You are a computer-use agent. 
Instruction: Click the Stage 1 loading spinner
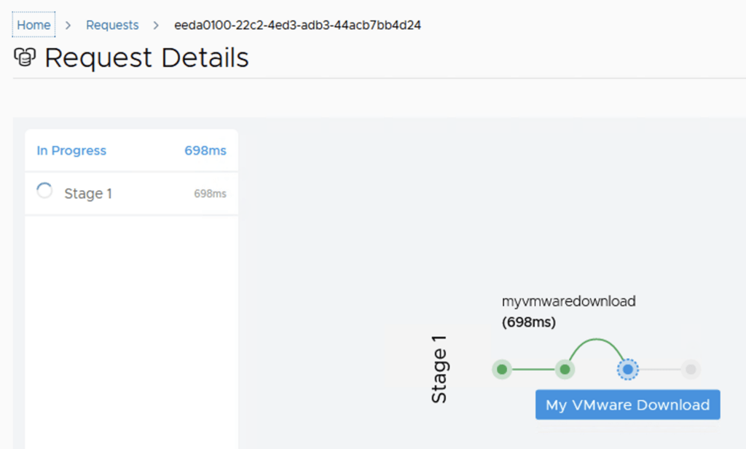[x=44, y=191]
